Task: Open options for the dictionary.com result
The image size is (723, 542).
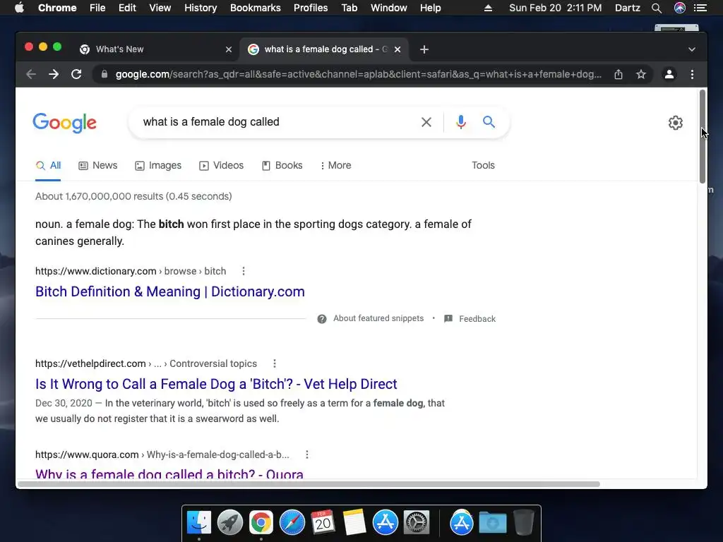Action: 244,271
